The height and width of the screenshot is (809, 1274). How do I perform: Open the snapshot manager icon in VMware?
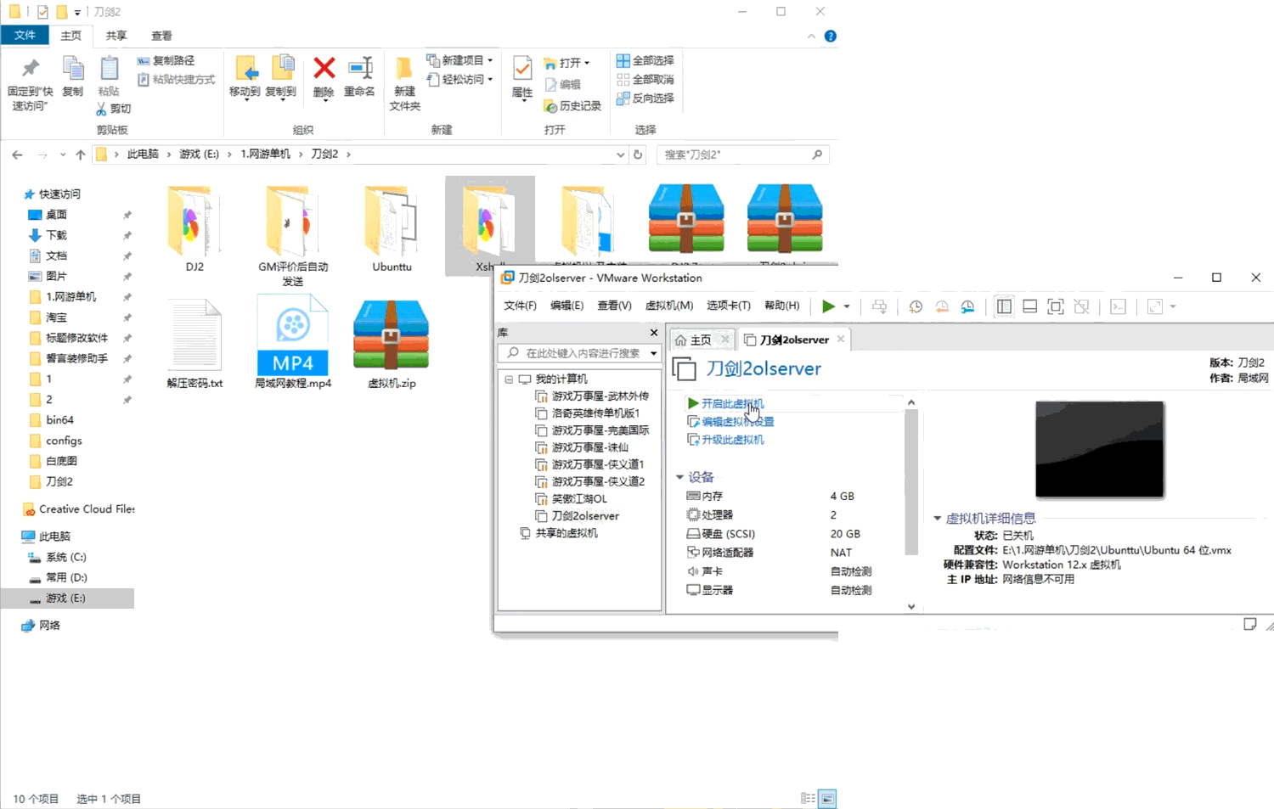tap(968, 306)
